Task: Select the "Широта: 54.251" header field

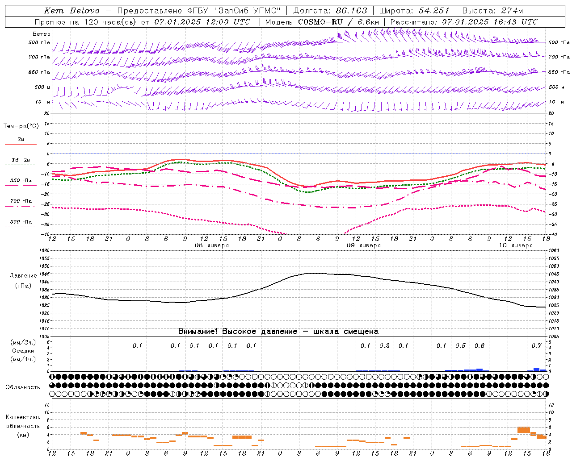Action: [x=414, y=11]
